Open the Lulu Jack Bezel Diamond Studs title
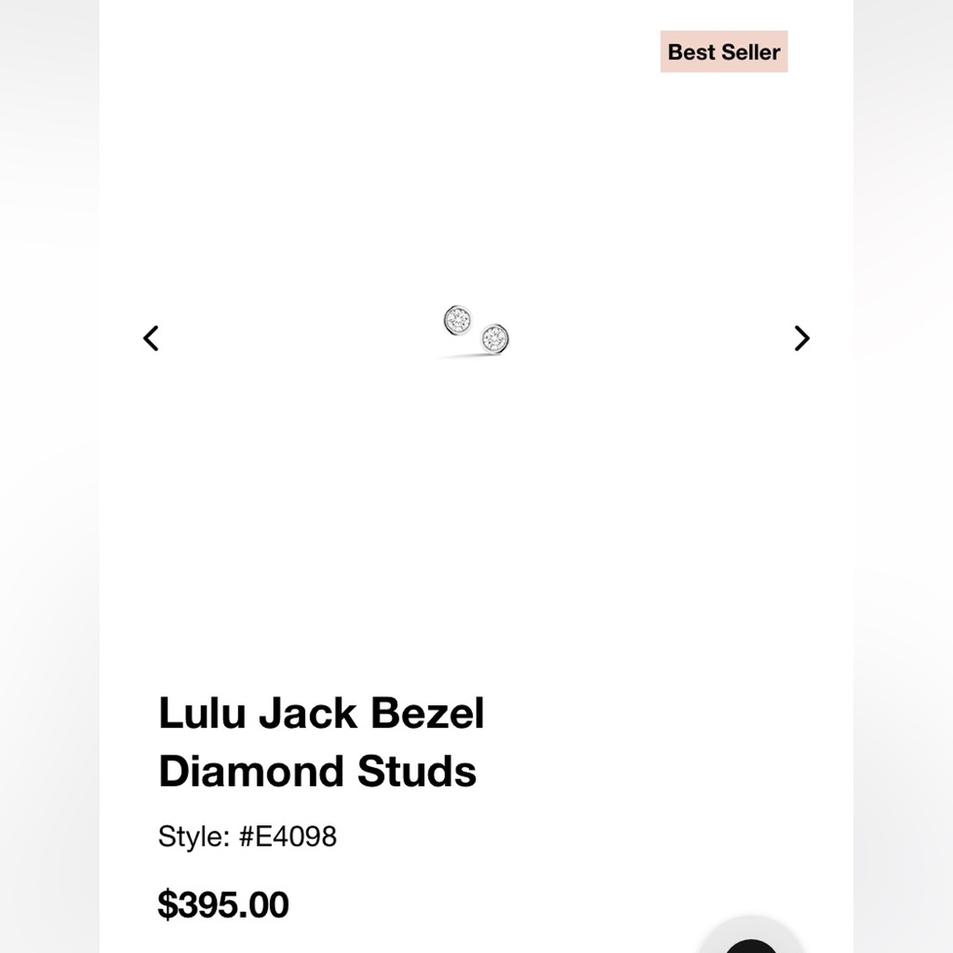Screen dimensions: 953x953 click(x=321, y=741)
